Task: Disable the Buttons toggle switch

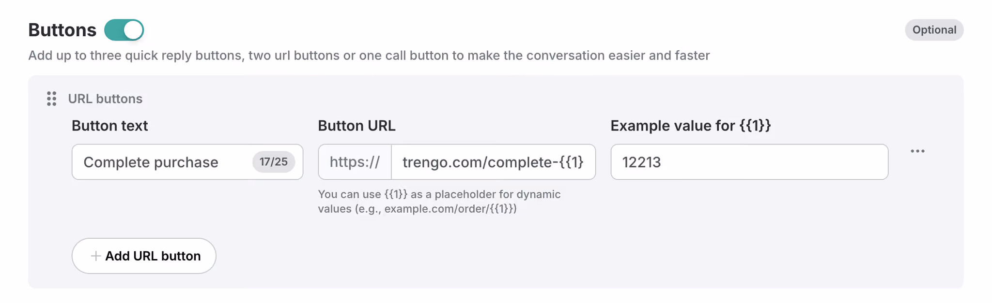Action: [x=124, y=30]
